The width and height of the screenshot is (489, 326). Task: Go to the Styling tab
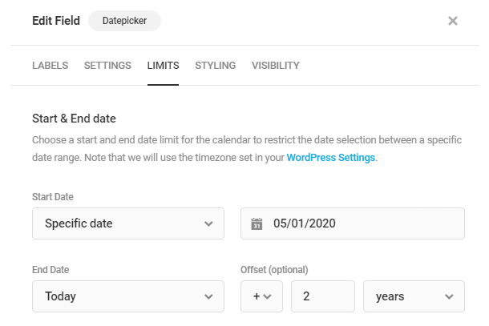[216, 66]
